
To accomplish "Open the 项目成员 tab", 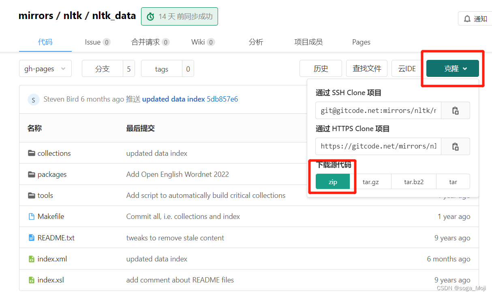I will click(x=308, y=42).
